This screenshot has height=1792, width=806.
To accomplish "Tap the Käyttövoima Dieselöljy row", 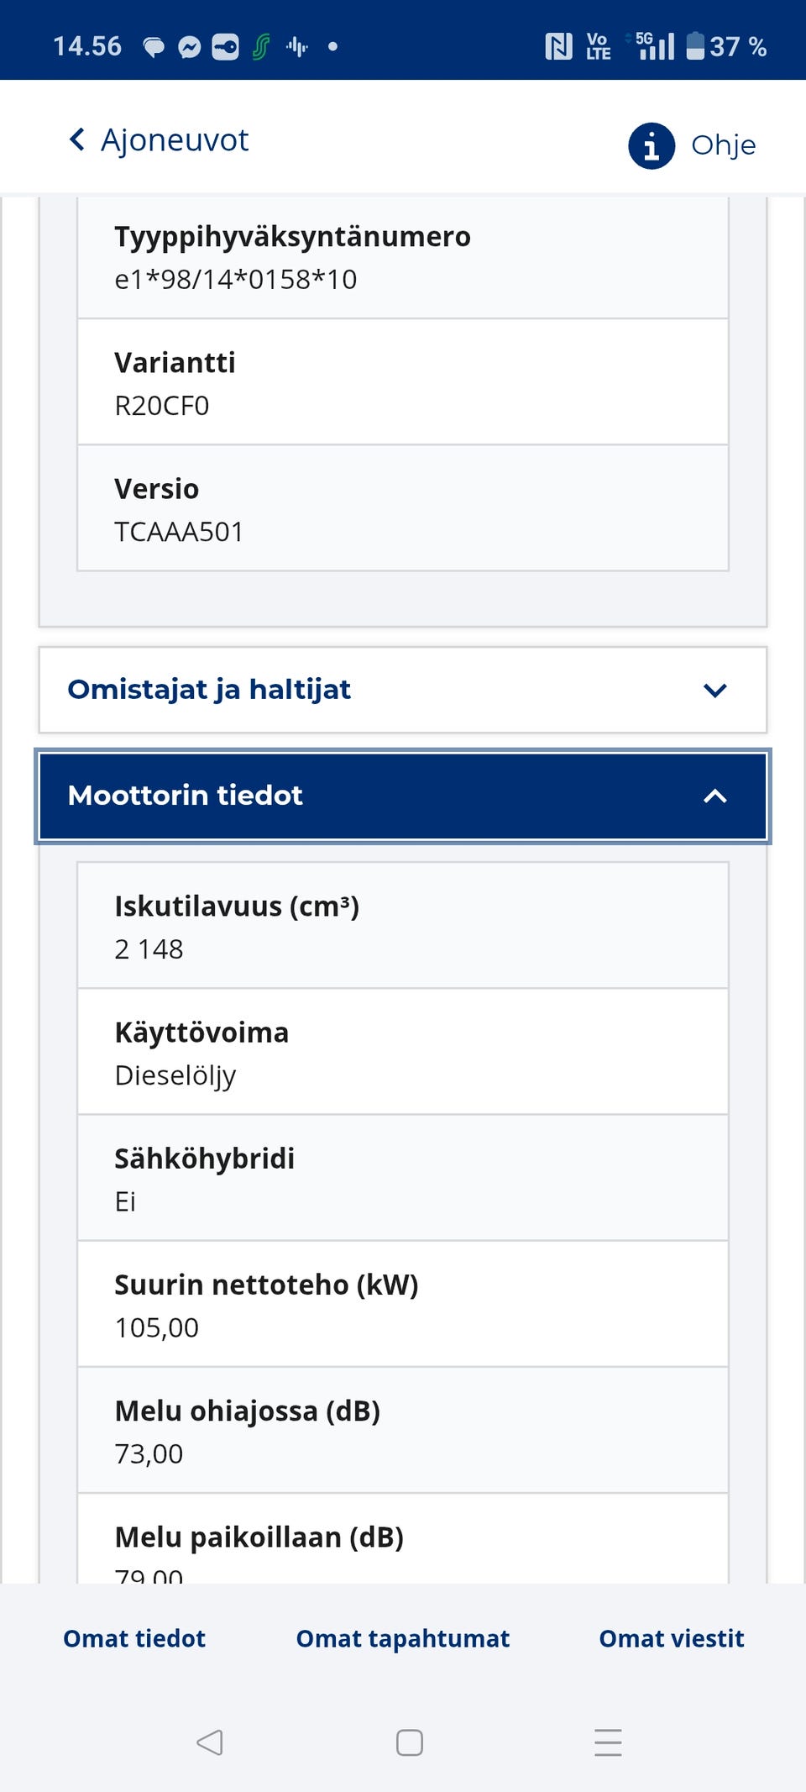I will click(x=403, y=1052).
